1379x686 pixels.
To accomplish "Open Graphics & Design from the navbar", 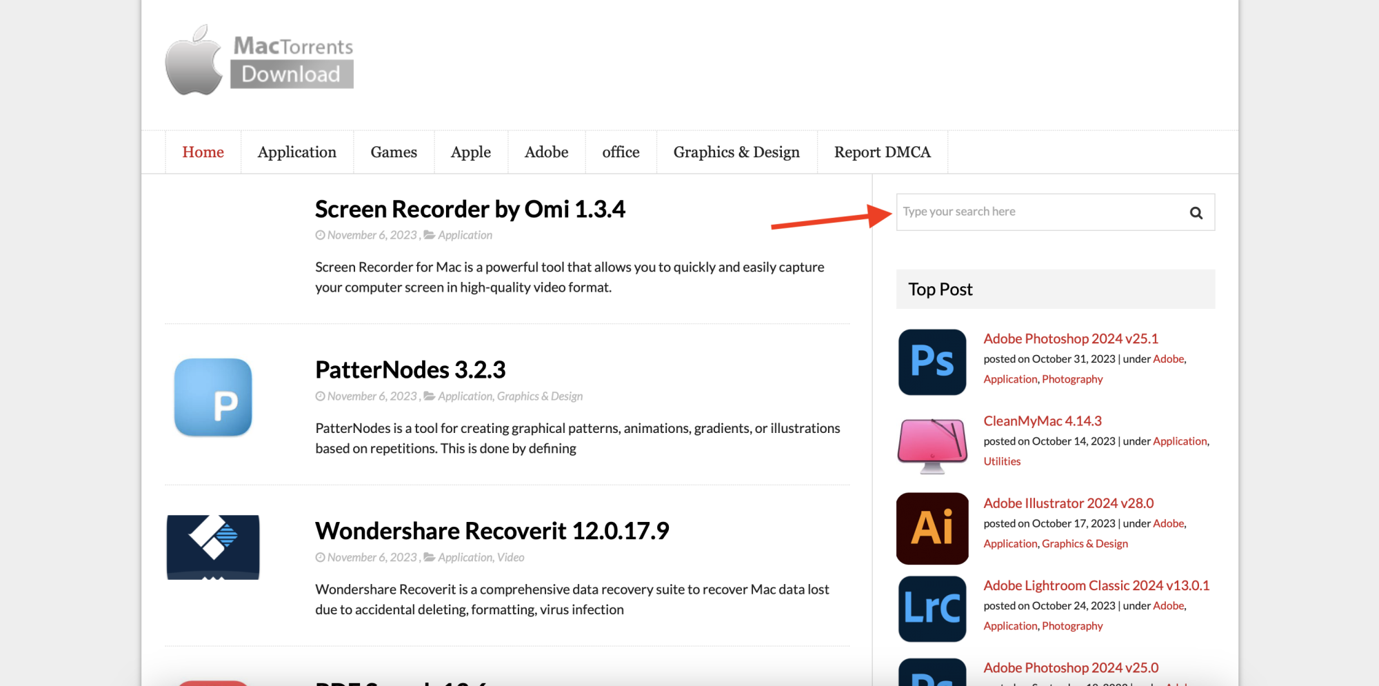I will (736, 152).
